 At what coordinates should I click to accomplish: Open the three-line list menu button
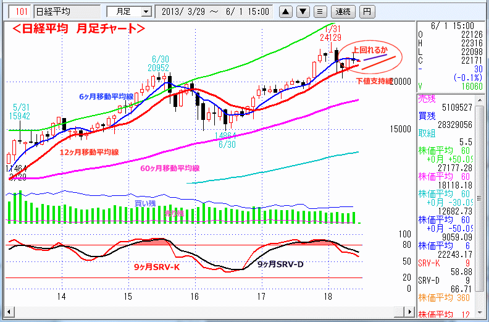pos(319,11)
